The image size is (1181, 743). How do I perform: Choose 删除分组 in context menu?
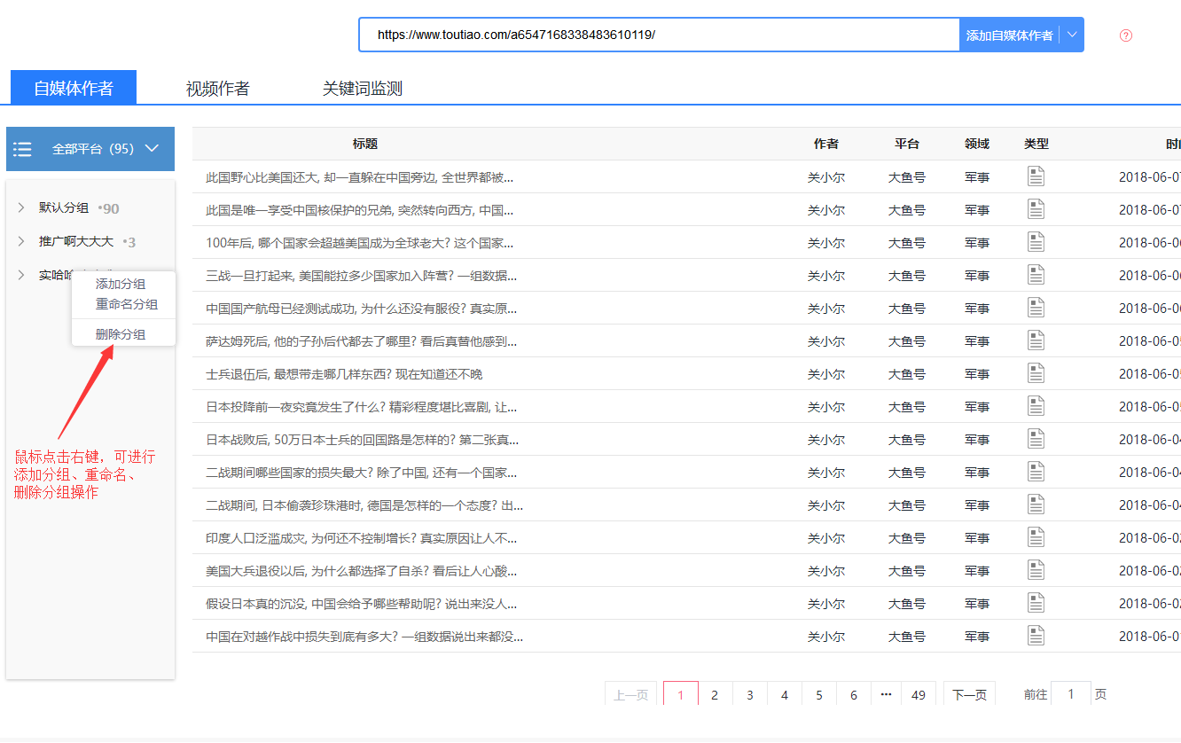(121, 334)
